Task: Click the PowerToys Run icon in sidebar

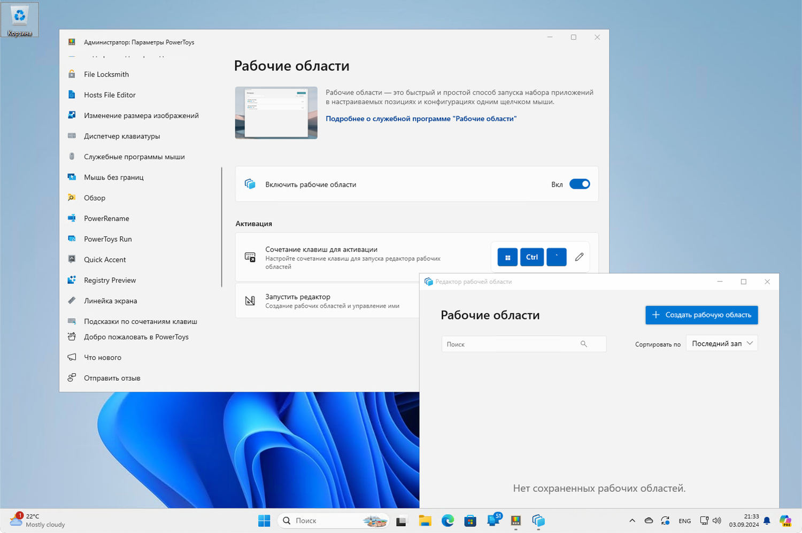Action: point(72,239)
